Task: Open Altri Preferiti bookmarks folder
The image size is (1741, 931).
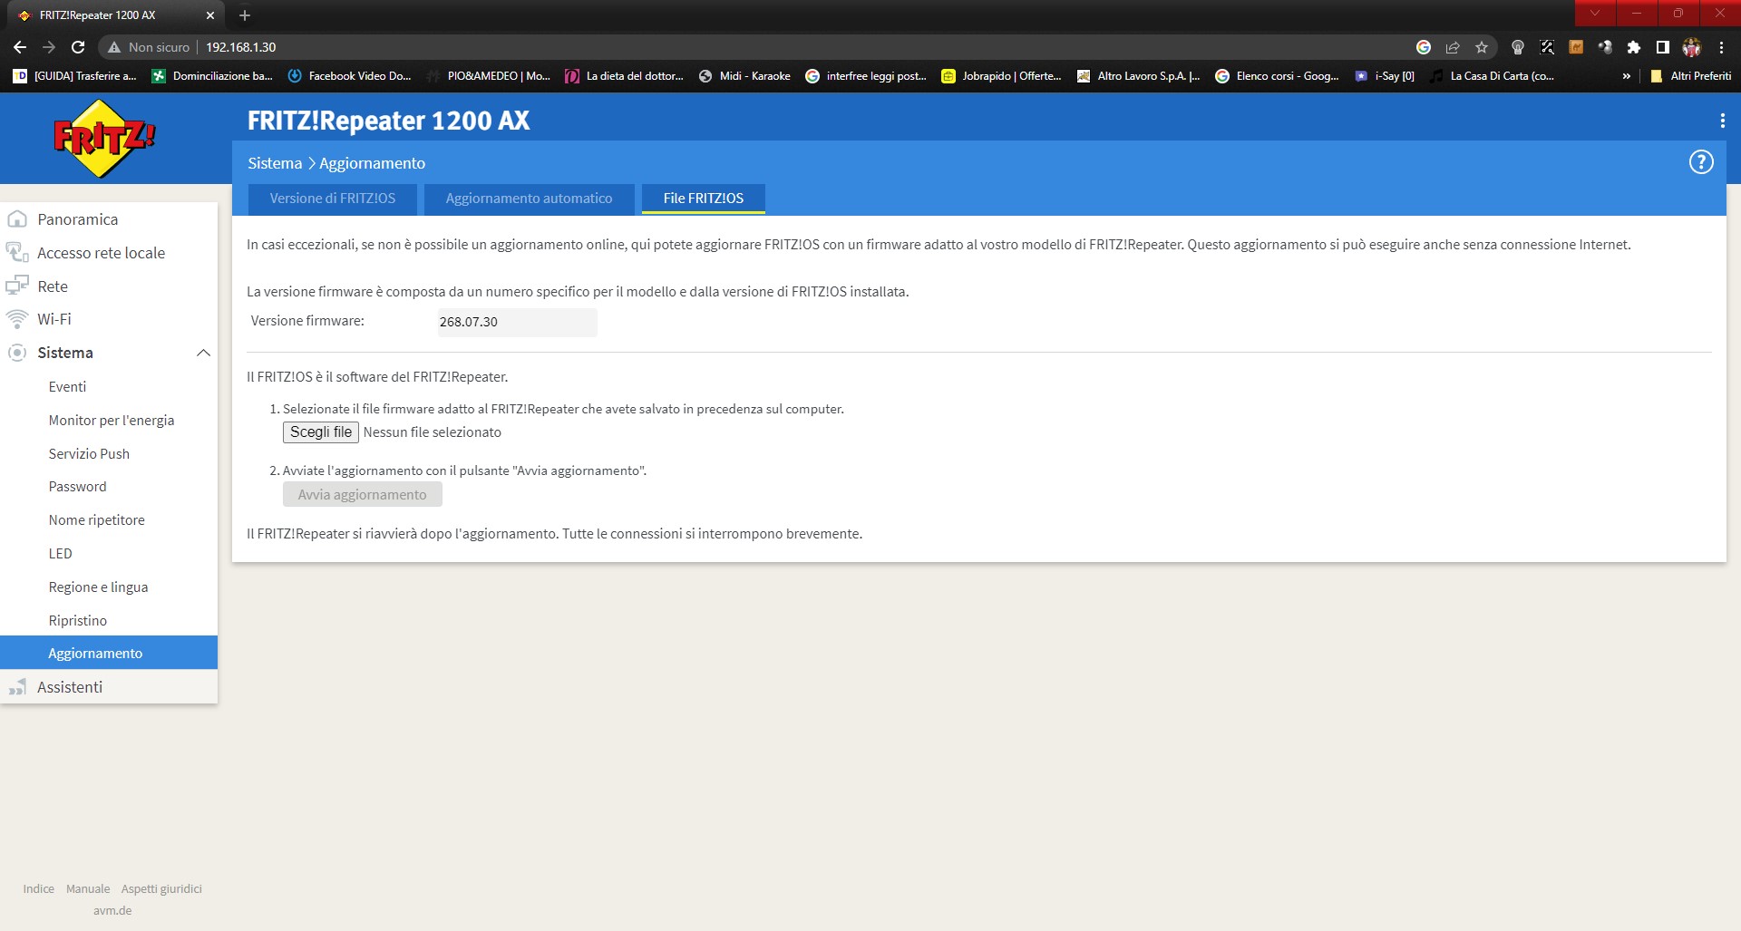Action: (1691, 76)
